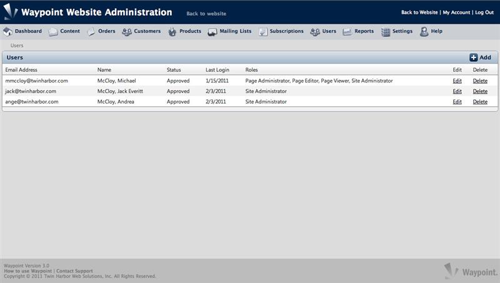Click Approved status for jack@twinharbor.com
The width and height of the screenshot is (500, 283).
[178, 91]
